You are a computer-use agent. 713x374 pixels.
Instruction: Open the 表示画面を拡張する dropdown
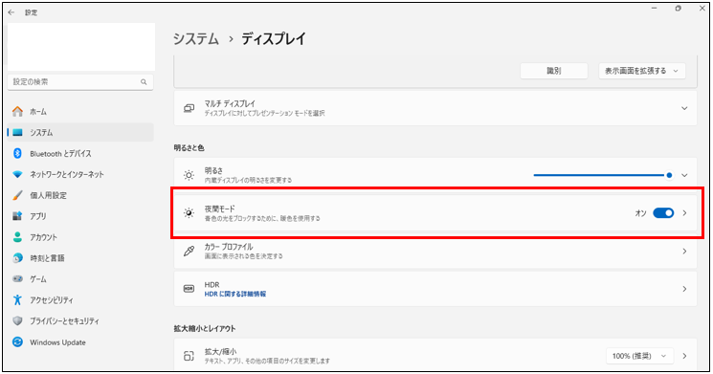[641, 71]
